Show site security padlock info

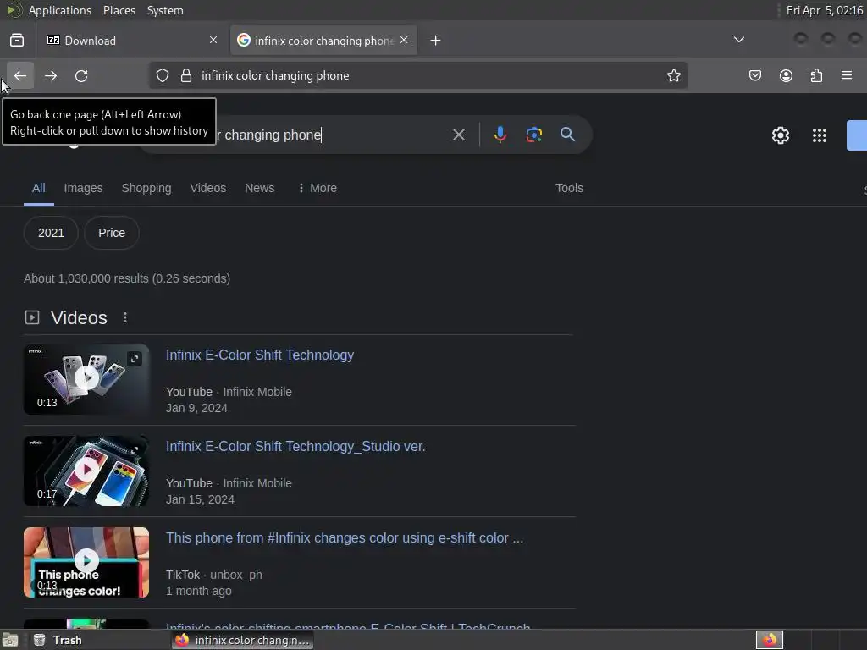click(186, 75)
